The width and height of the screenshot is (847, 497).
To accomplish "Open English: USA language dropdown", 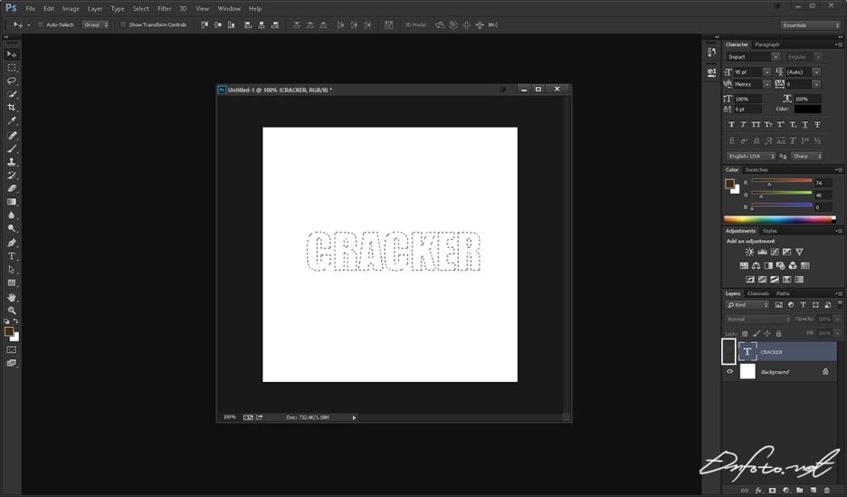I will 751,156.
